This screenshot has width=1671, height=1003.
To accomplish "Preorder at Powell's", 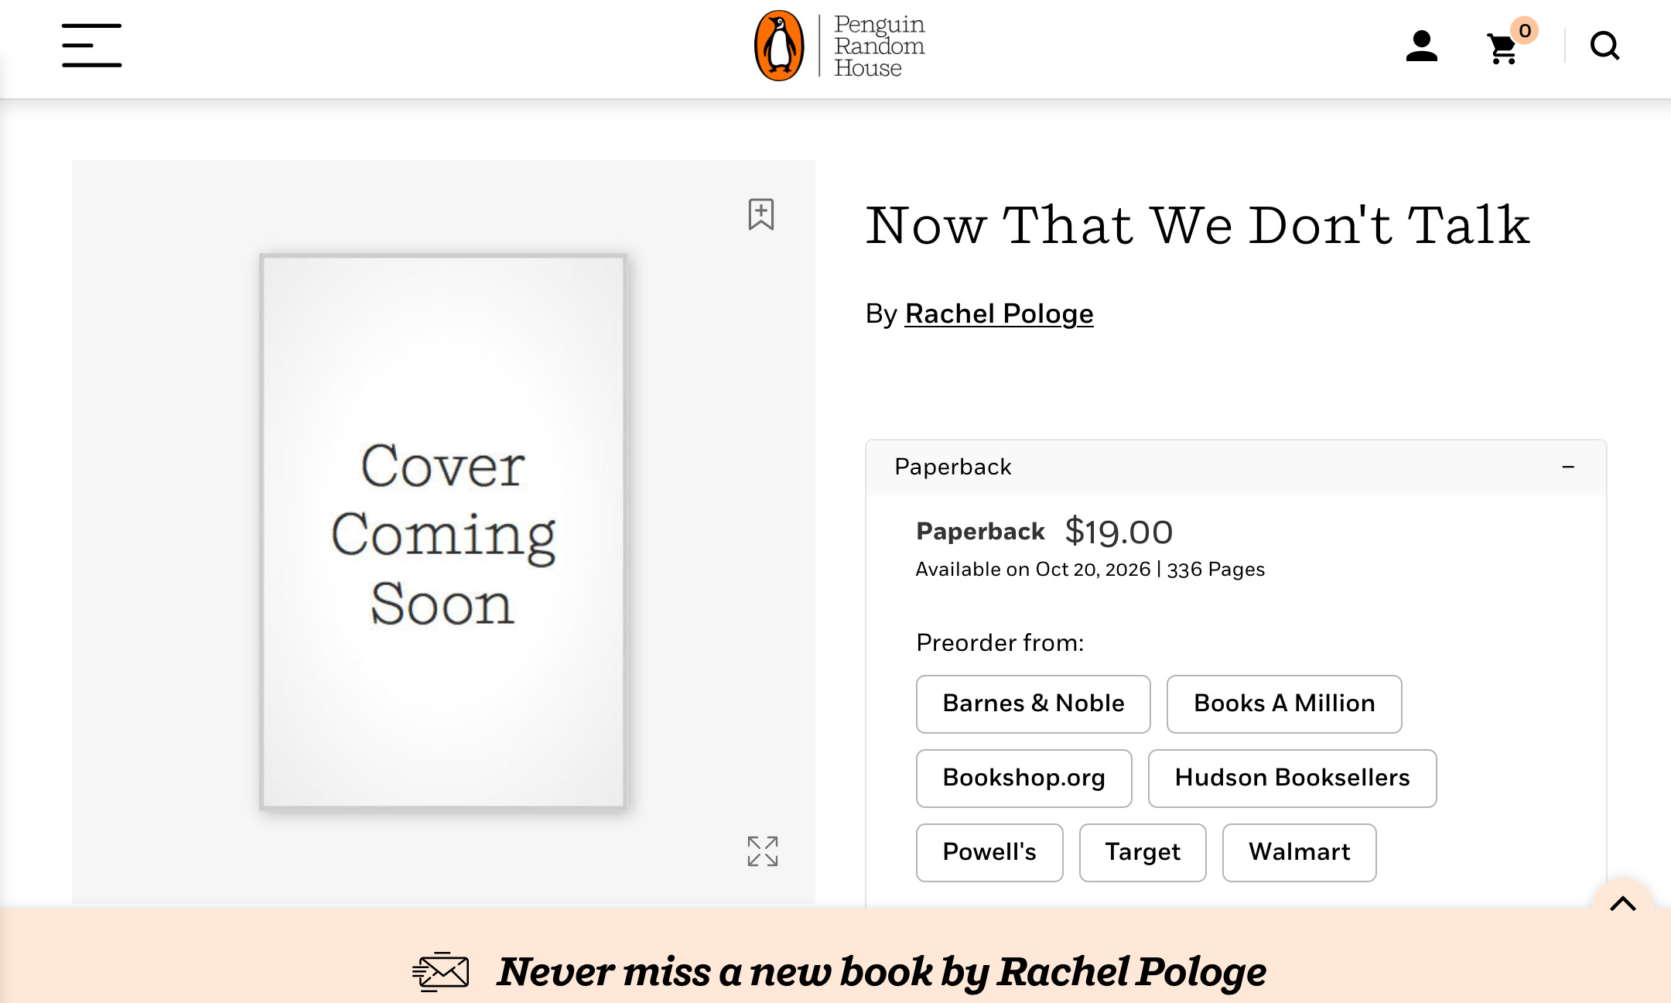I will click(989, 852).
